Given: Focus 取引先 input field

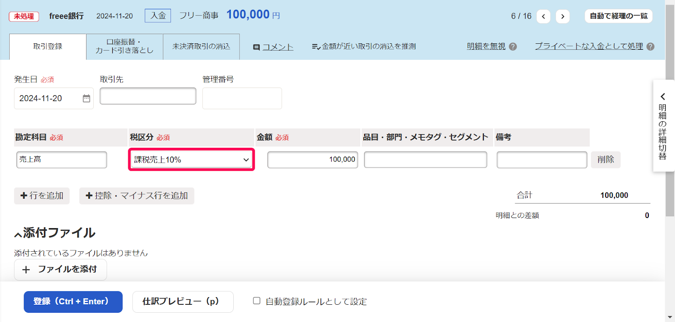Looking at the screenshot, I should point(148,96).
